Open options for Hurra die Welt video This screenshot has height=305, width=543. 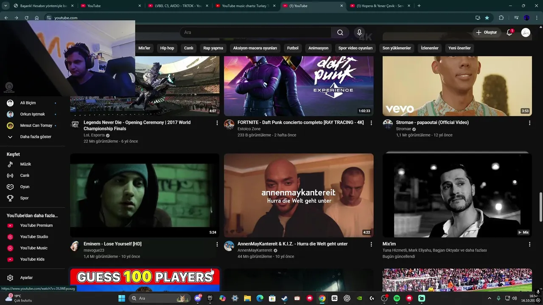coord(371,244)
